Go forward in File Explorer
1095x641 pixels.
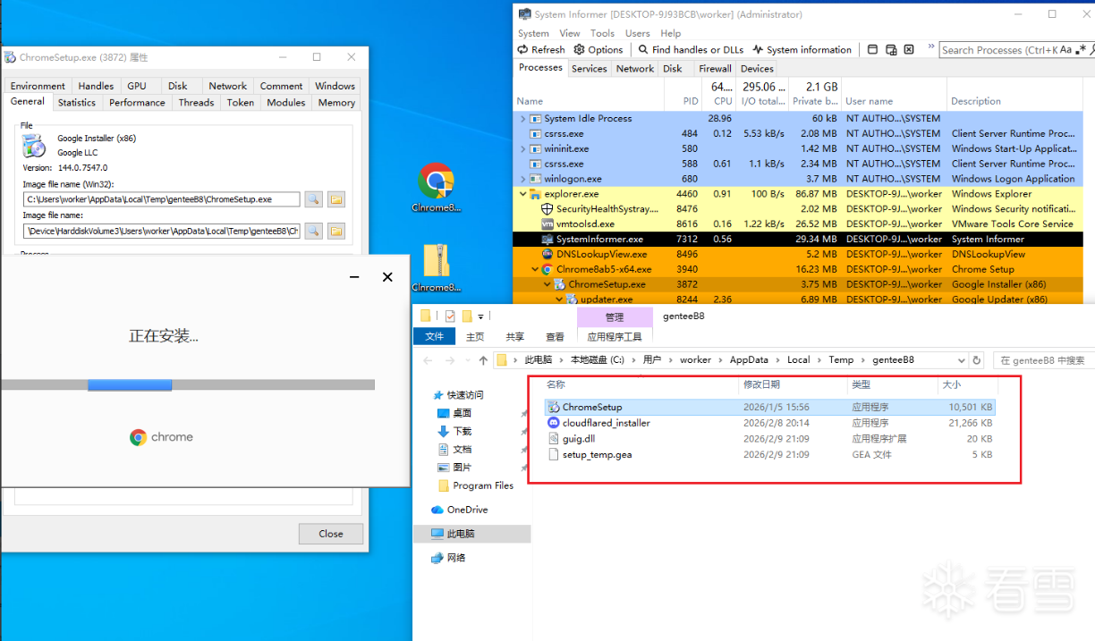(450, 360)
